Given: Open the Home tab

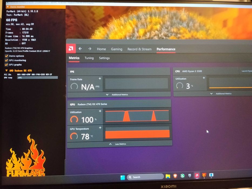Looking at the screenshot, I should coord(101,49).
